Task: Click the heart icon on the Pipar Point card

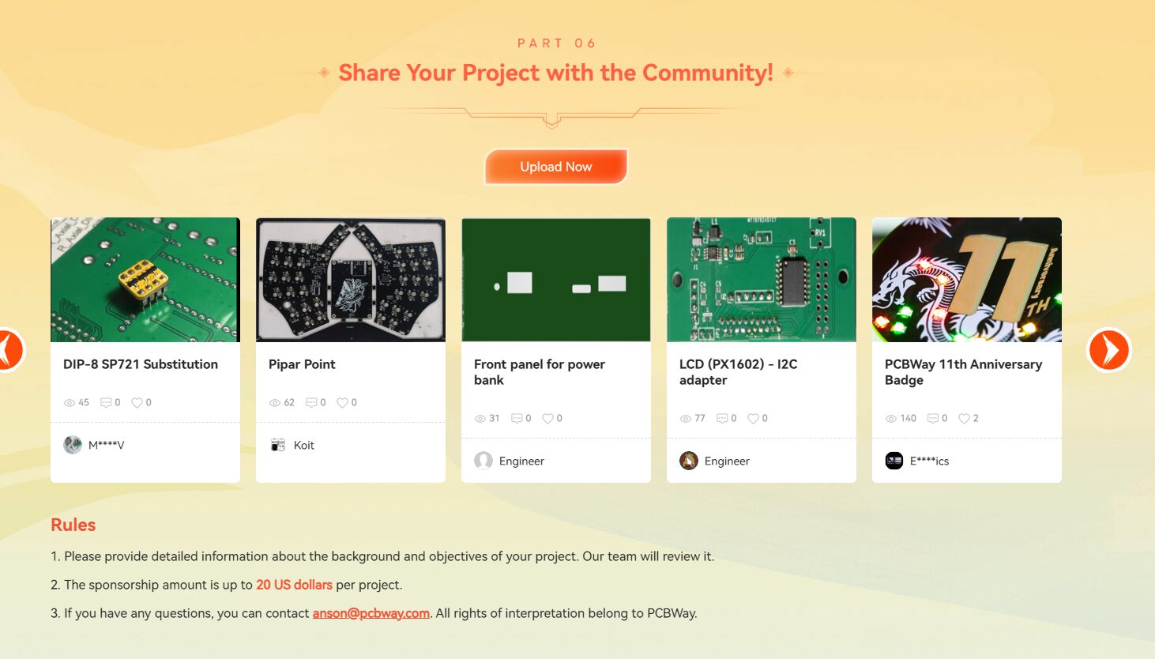Action: coord(342,402)
